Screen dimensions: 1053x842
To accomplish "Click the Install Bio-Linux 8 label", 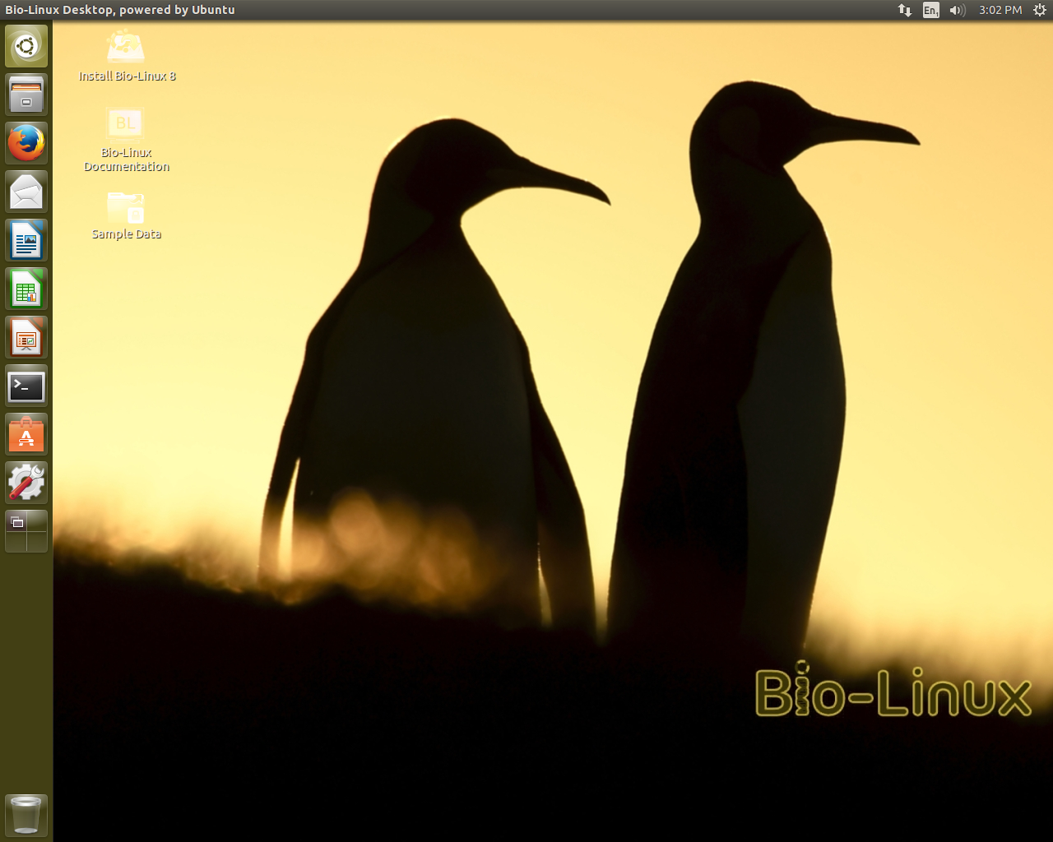I will [128, 76].
